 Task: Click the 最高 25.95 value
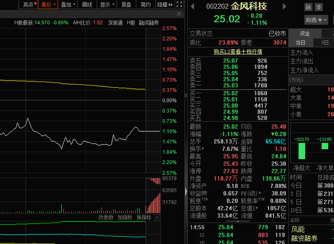(x=231, y=157)
